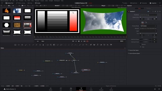Toggle loop playback button
This screenshot has width=162, height=91.
pyautogui.click(x=87, y=41)
